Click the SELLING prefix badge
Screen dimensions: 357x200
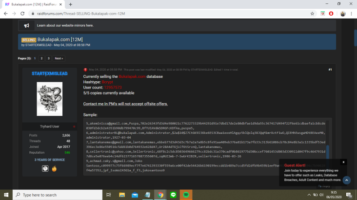tap(29, 40)
